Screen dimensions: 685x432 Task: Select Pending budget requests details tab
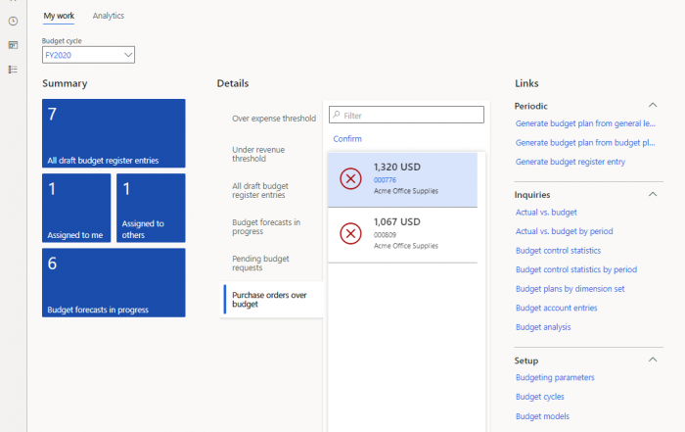[260, 263]
